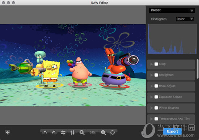Flip the image vertically

pyautogui.click(x=72, y=132)
